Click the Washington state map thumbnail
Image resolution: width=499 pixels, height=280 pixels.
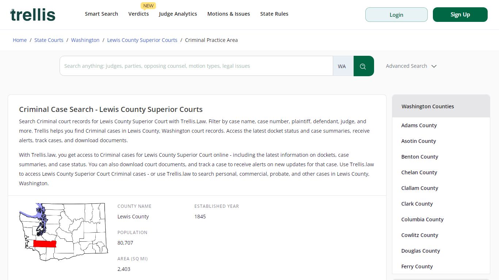pos(64,232)
